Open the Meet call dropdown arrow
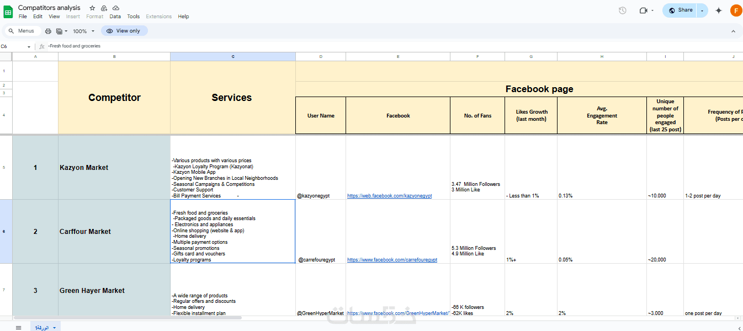The image size is (743, 331). [x=652, y=10]
